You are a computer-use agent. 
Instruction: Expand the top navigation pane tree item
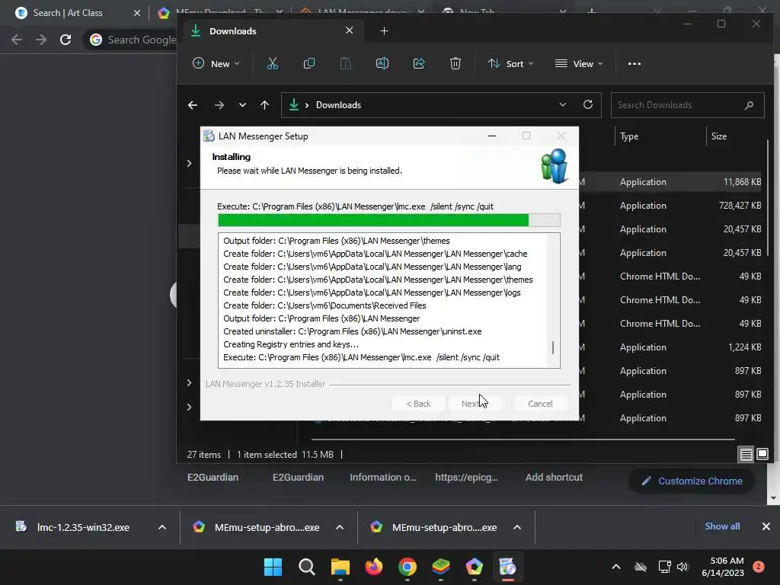click(189, 163)
